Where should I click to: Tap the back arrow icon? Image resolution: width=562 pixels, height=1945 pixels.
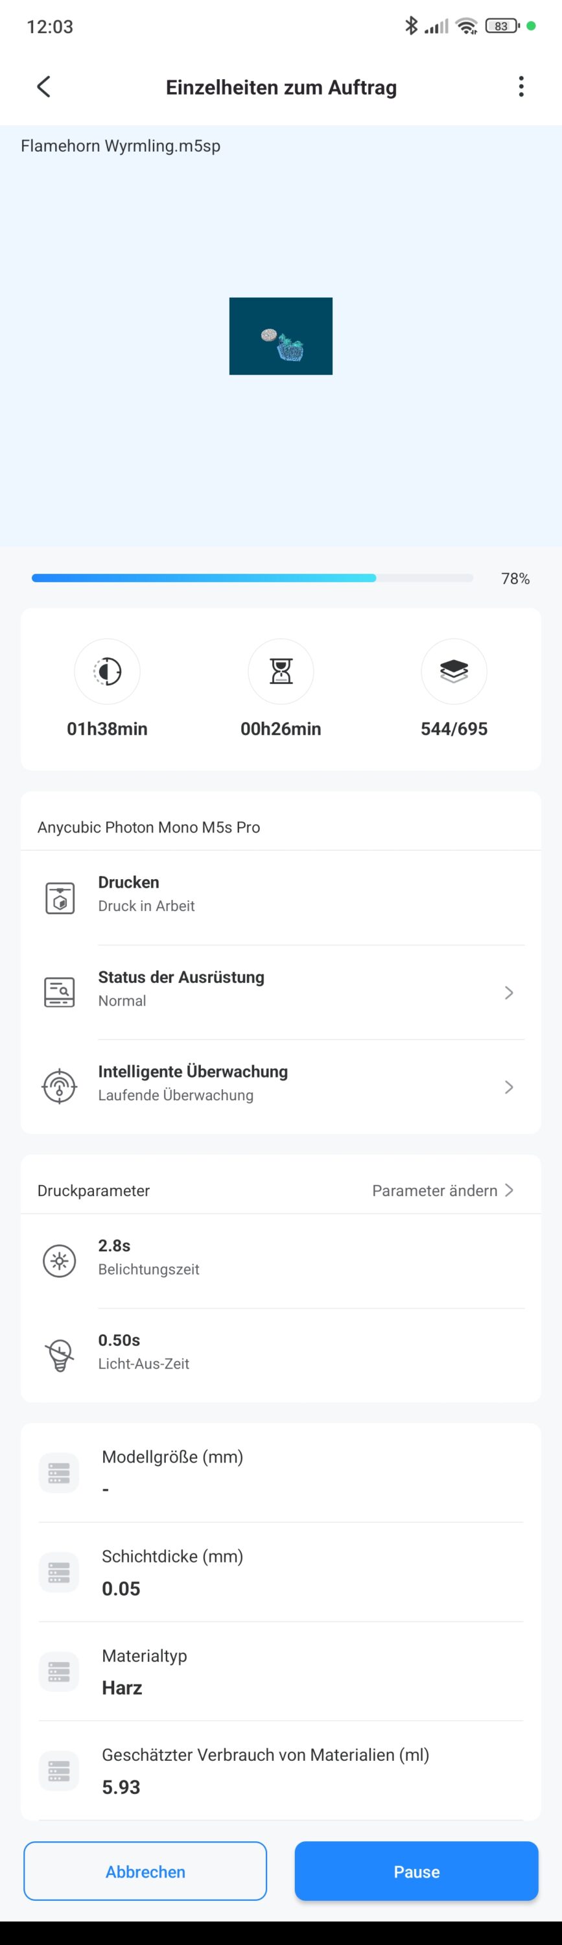point(44,87)
